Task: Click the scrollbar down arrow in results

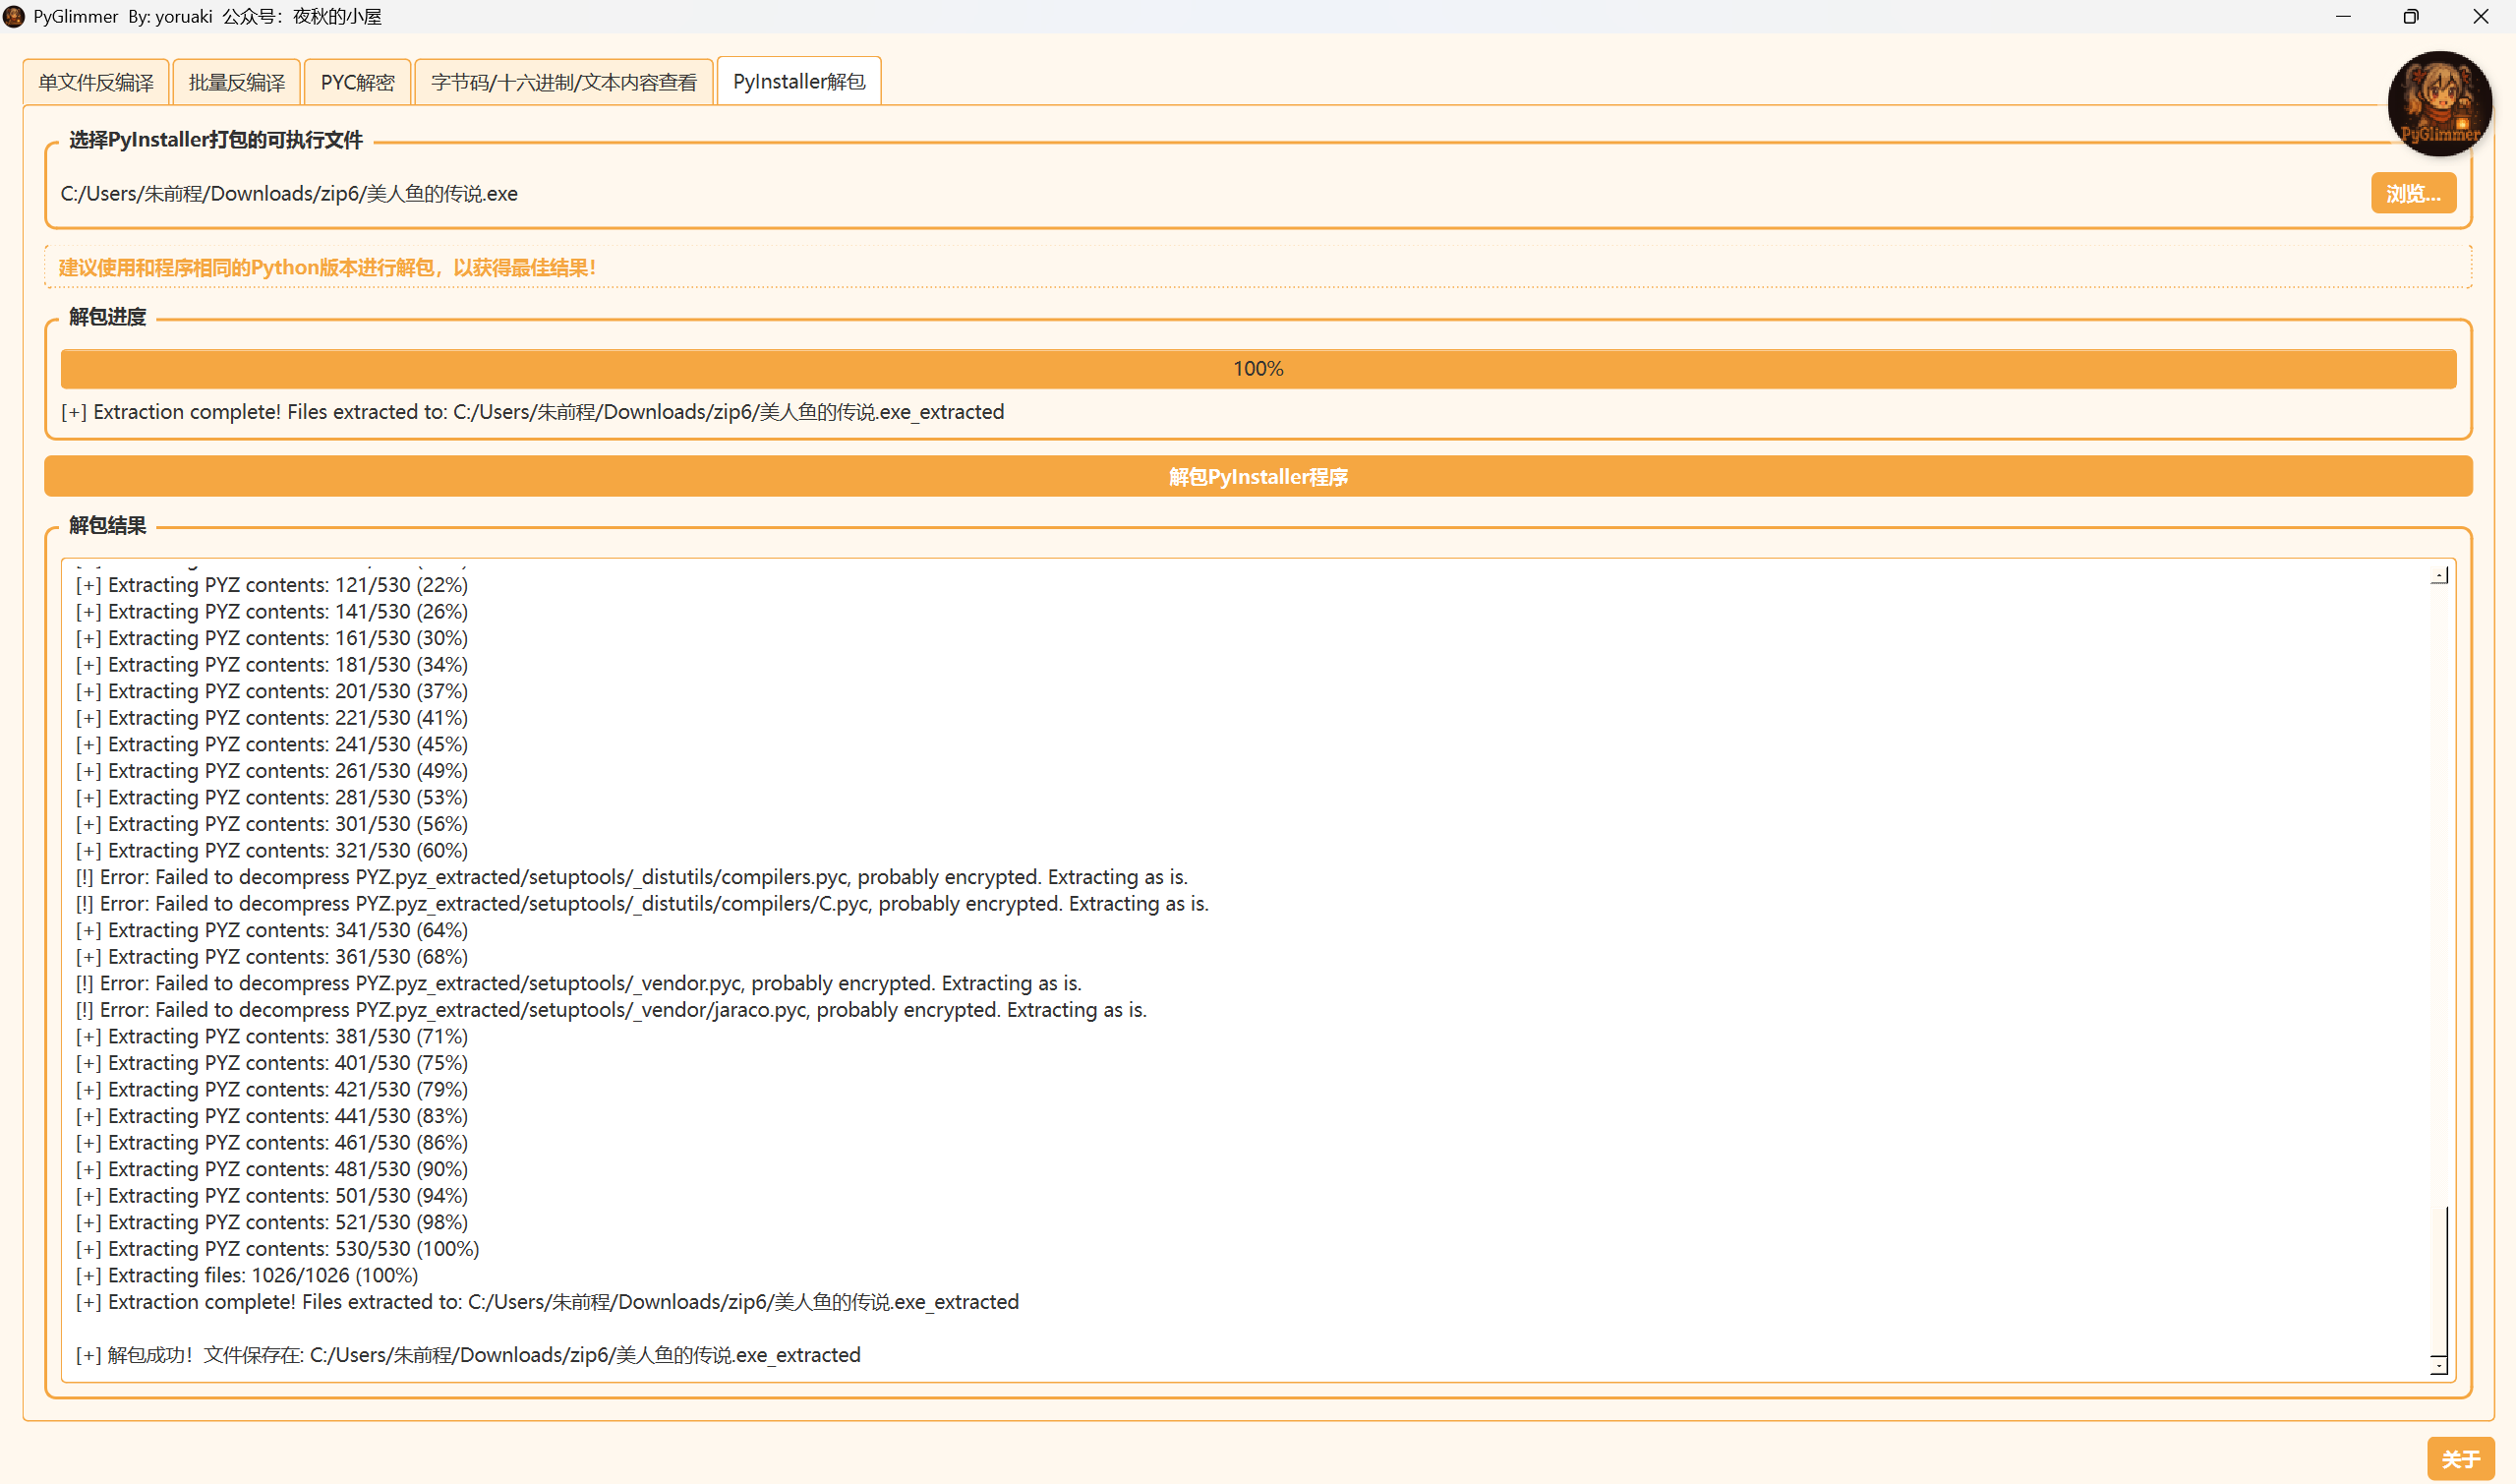Action: point(2439,1365)
